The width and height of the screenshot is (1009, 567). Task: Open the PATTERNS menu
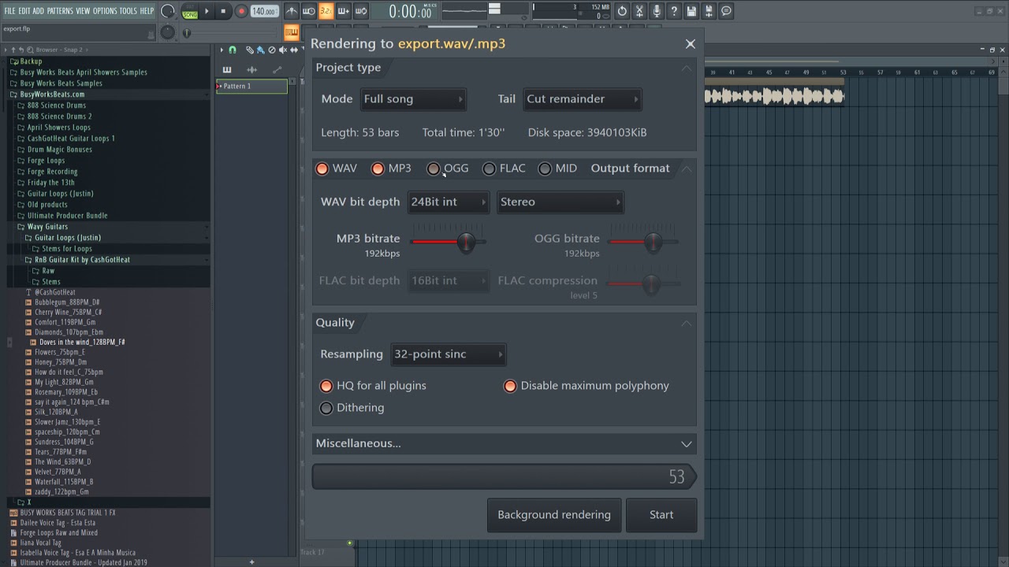point(60,11)
